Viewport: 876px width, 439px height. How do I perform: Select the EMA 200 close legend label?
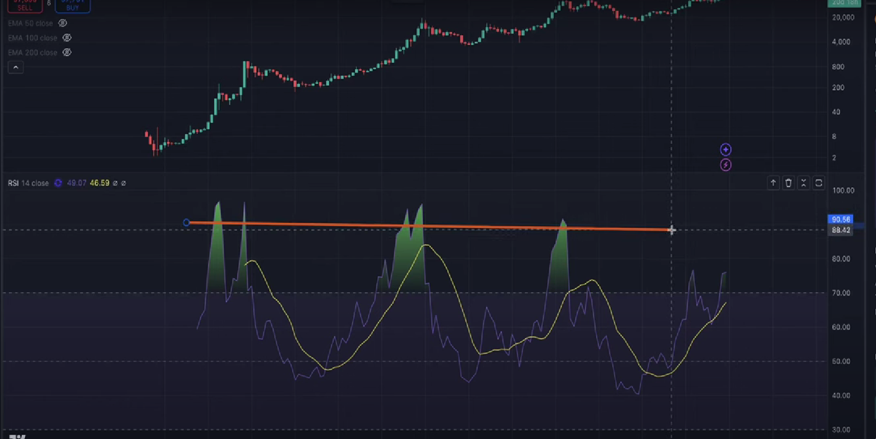tap(32, 52)
